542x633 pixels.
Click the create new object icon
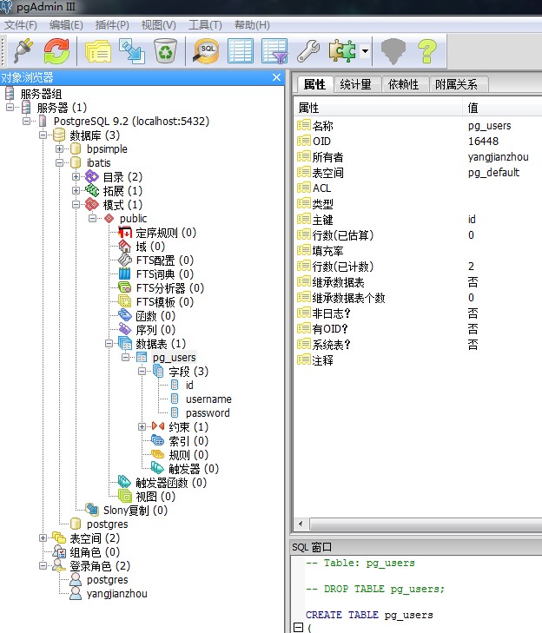pyautogui.click(x=132, y=51)
